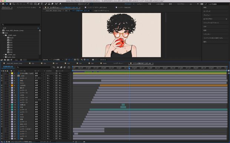Screen dimensions: 230x143
Task: Select the Zoom magnifier tool
Action: click(x=14, y=4)
